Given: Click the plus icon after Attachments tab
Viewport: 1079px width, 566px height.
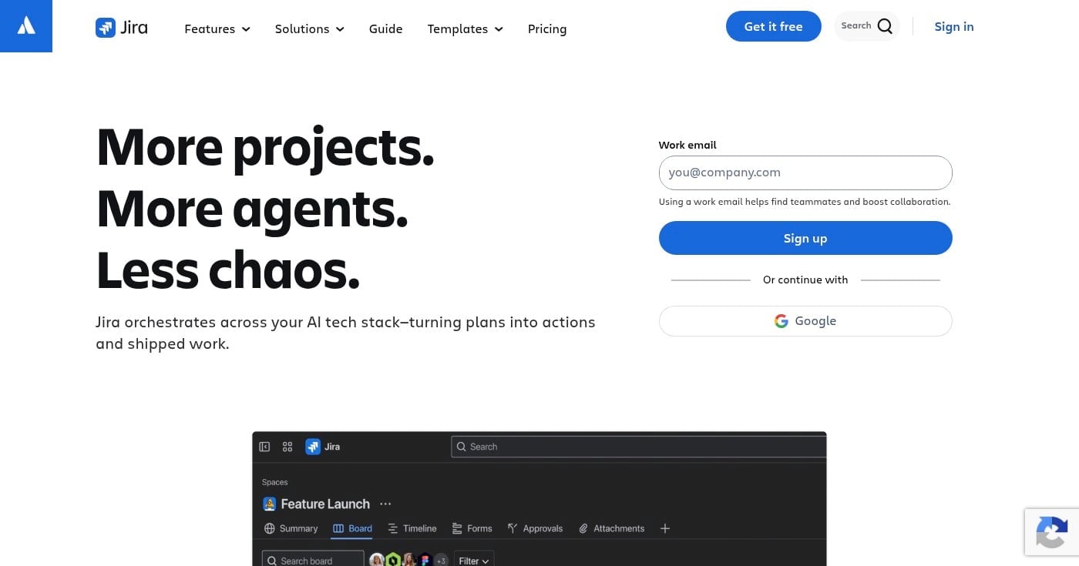Looking at the screenshot, I should pos(665,528).
